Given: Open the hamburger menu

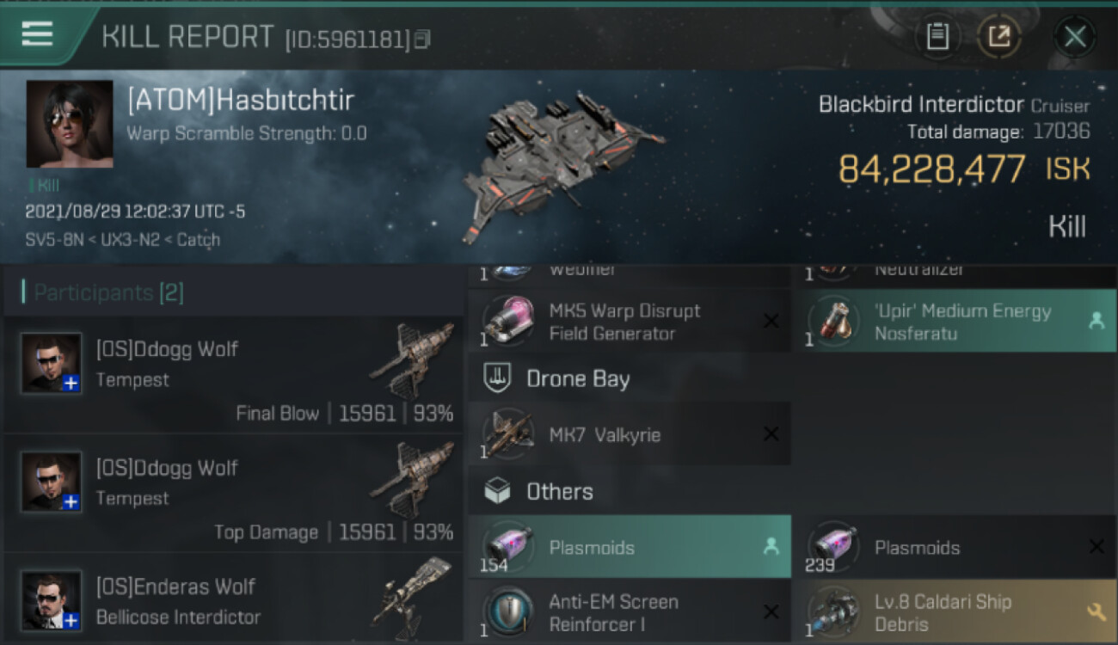Looking at the screenshot, I should [x=36, y=34].
